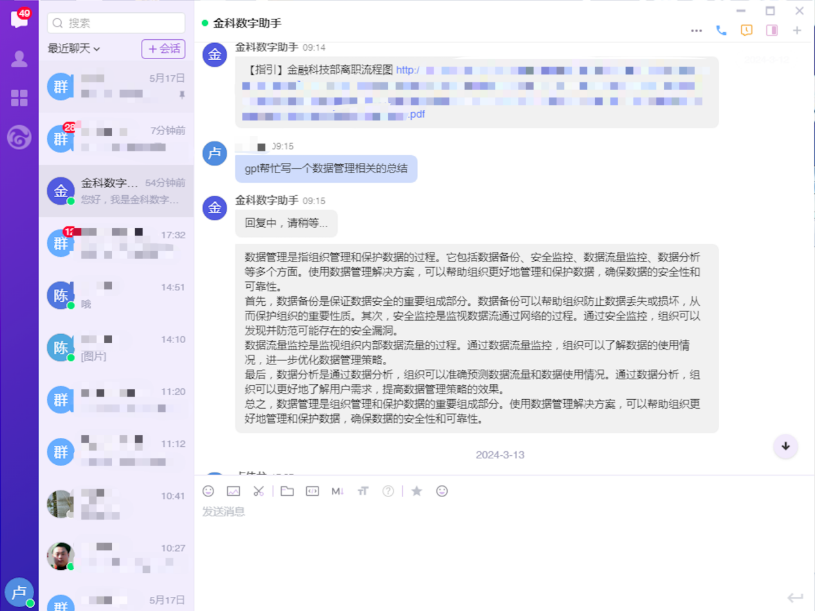Click the +会话 button
The image size is (815, 611).
click(x=163, y=49)
